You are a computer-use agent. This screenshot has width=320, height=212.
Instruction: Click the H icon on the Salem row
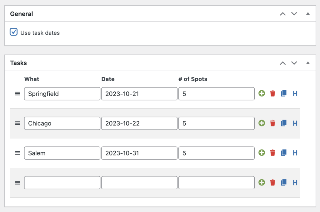(x=295, y=153)
